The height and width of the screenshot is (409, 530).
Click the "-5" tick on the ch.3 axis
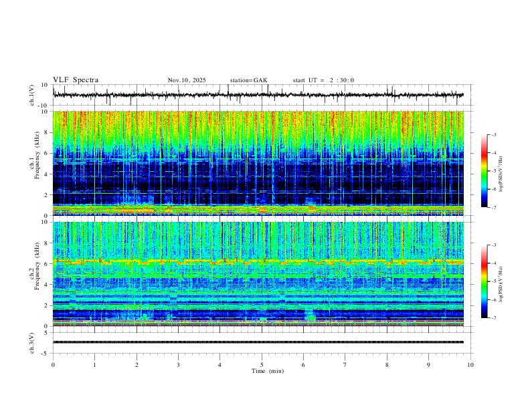tap(45, 354)
